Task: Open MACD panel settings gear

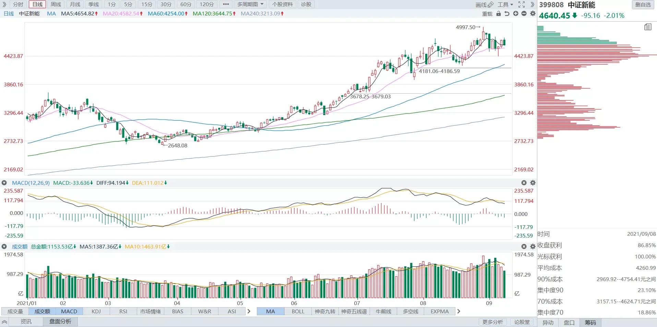Action: pos(533,183)
